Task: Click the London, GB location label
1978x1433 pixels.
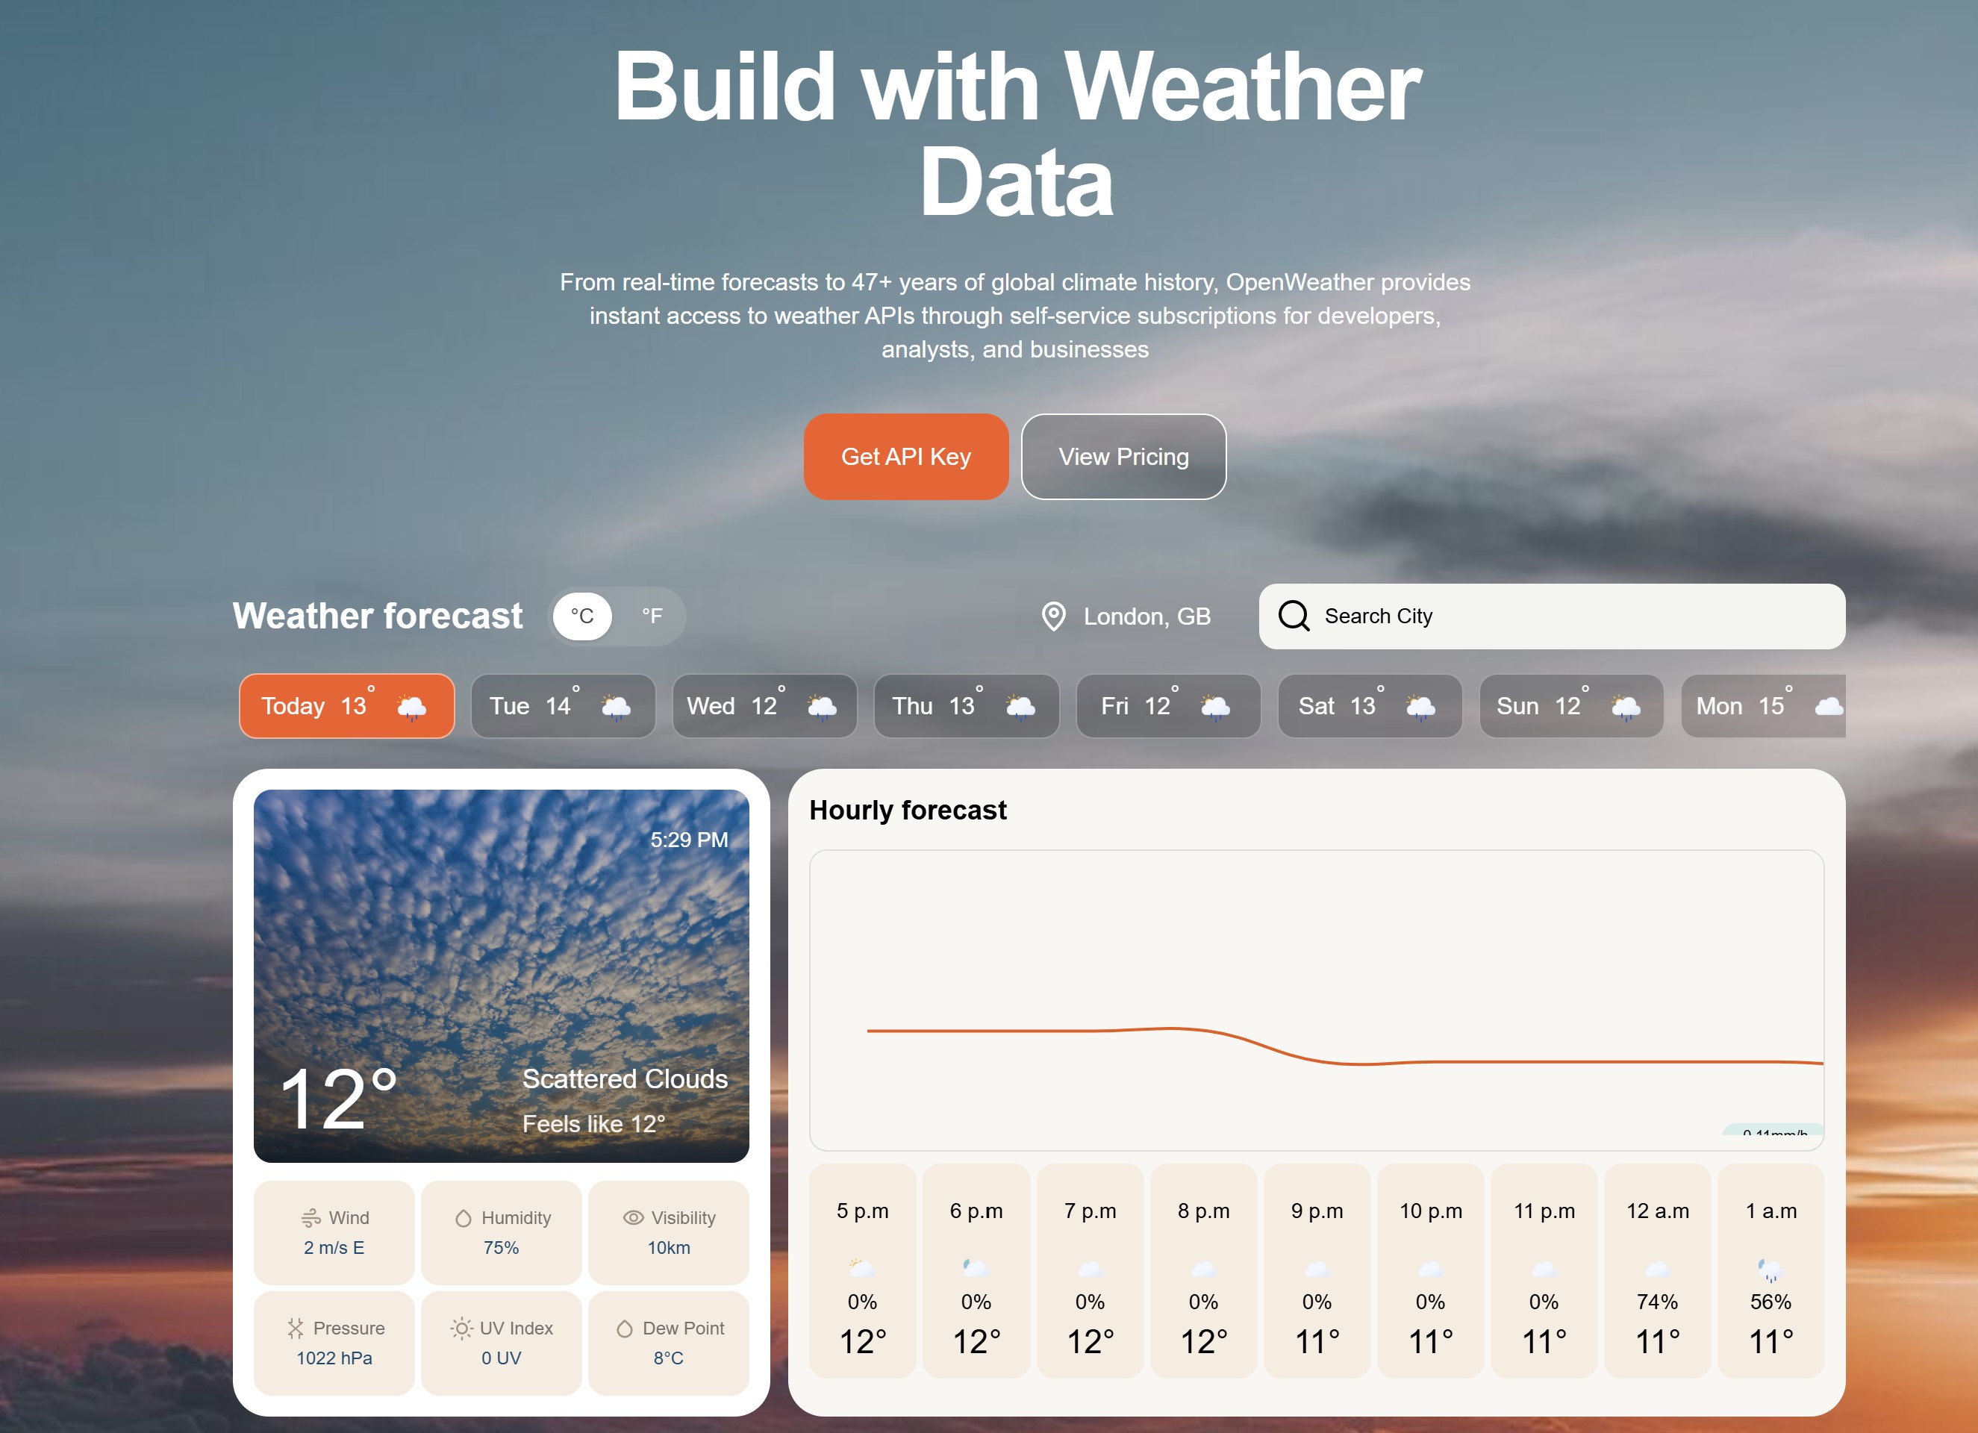Action: pos(1146,616)
